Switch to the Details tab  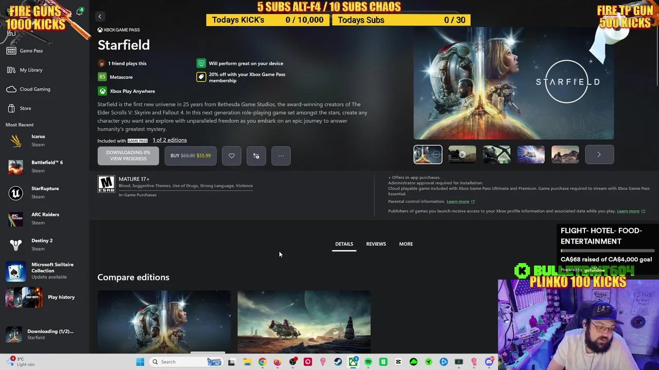click(x=344, y=244)
